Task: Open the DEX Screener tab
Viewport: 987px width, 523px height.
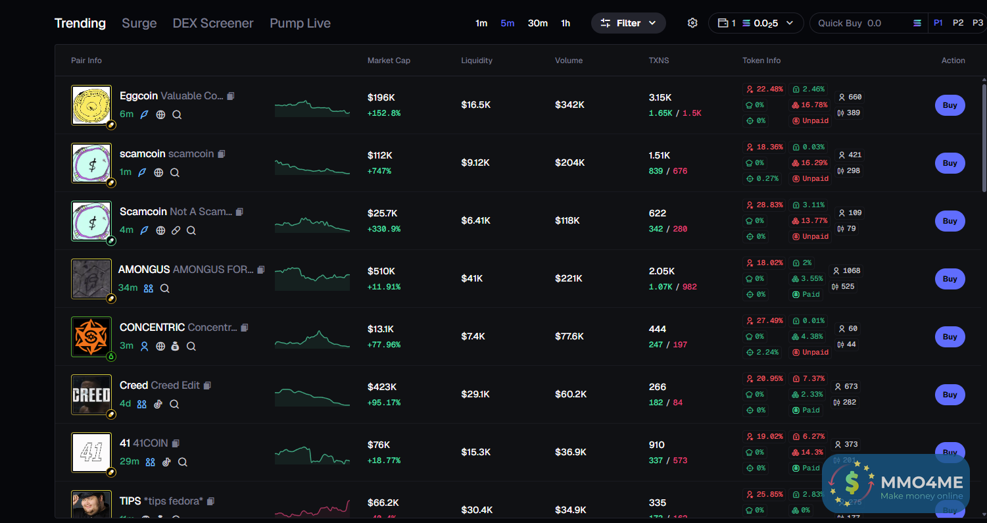Action: (213, 23)
